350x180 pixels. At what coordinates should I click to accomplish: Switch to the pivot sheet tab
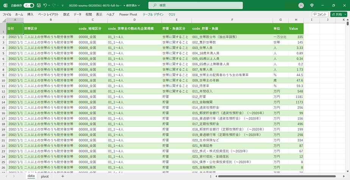click(45, 176)
